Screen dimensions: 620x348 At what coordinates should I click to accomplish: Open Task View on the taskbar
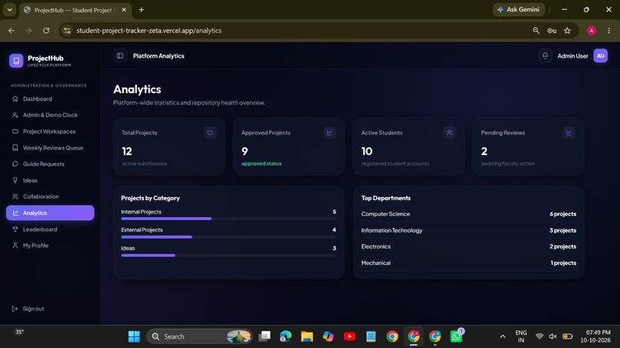coord(264,336)
